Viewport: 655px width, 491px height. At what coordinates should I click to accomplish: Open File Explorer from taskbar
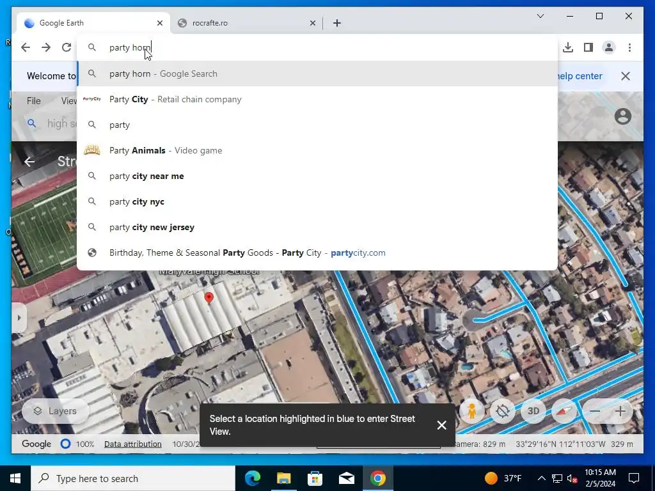283,478
